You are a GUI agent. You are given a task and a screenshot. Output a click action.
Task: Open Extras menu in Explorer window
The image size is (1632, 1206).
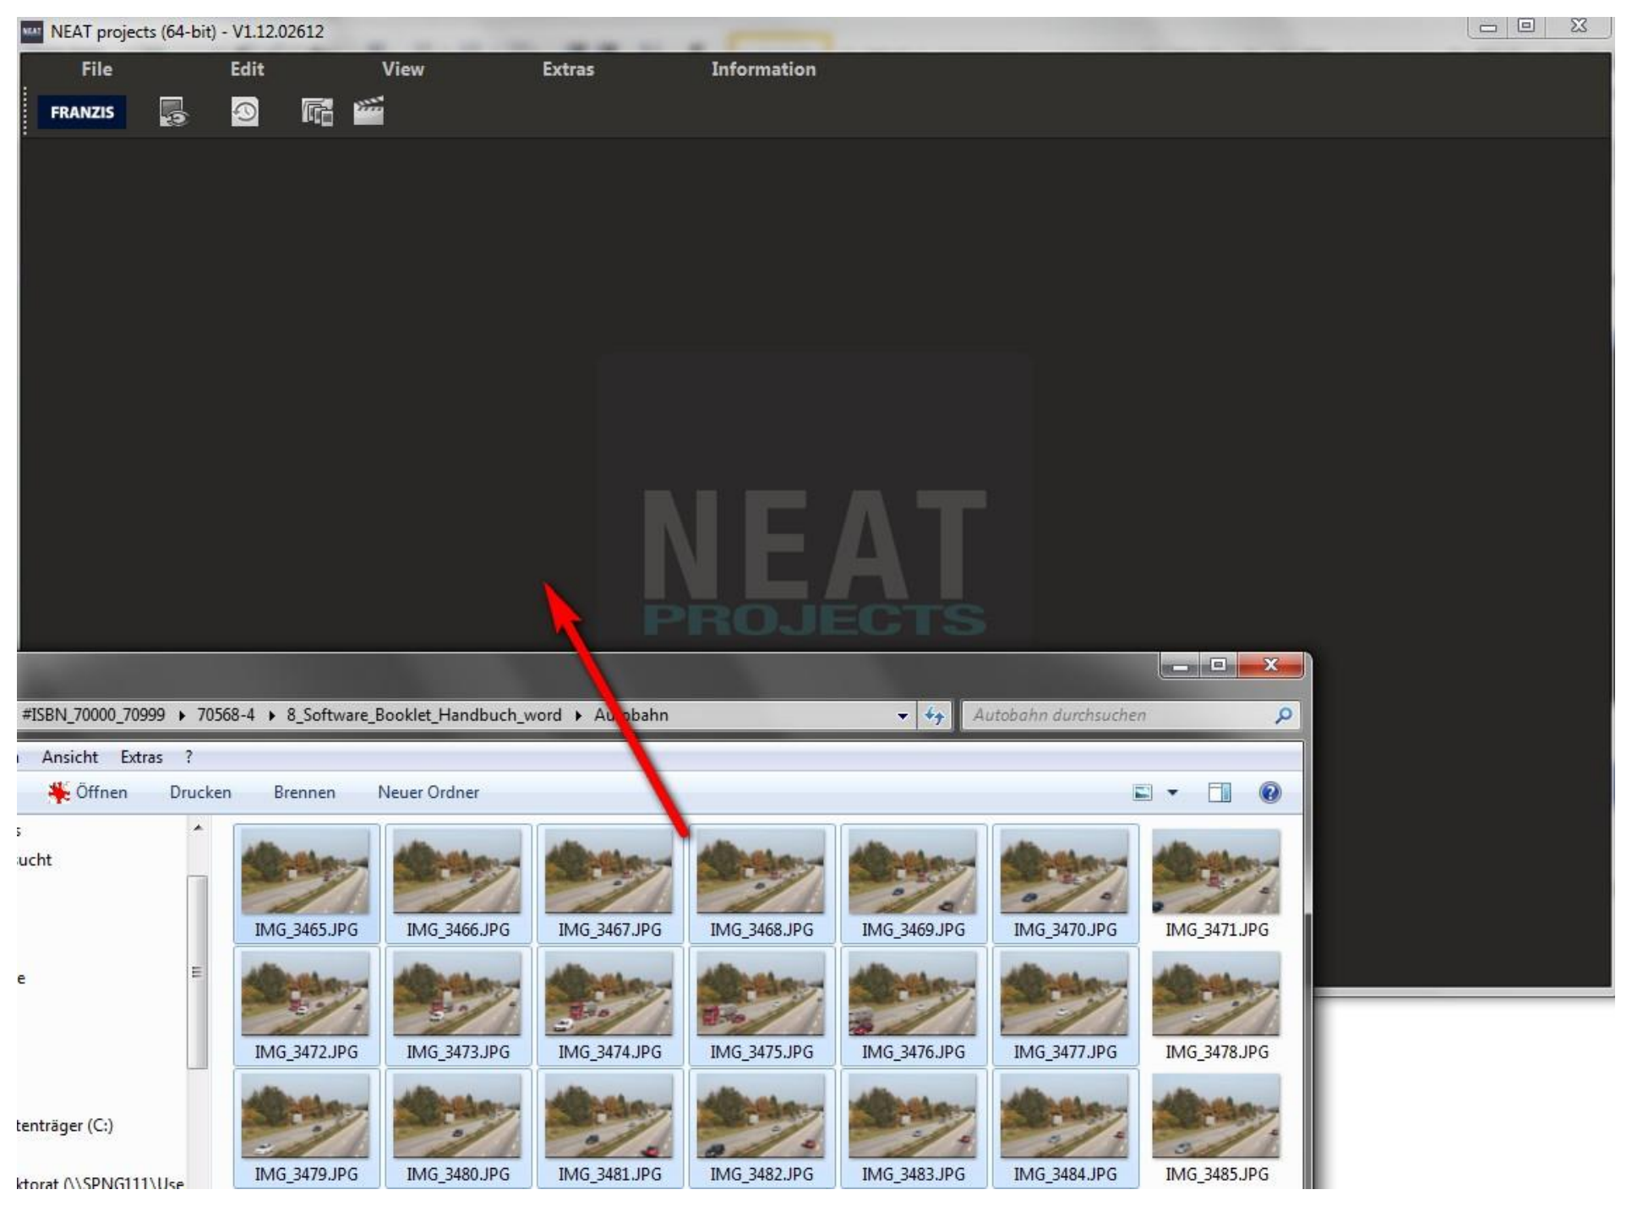(141, 757)
